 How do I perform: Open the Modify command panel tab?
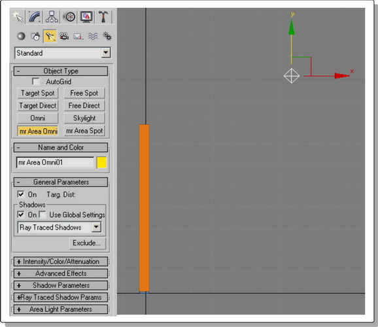[35, 17]
